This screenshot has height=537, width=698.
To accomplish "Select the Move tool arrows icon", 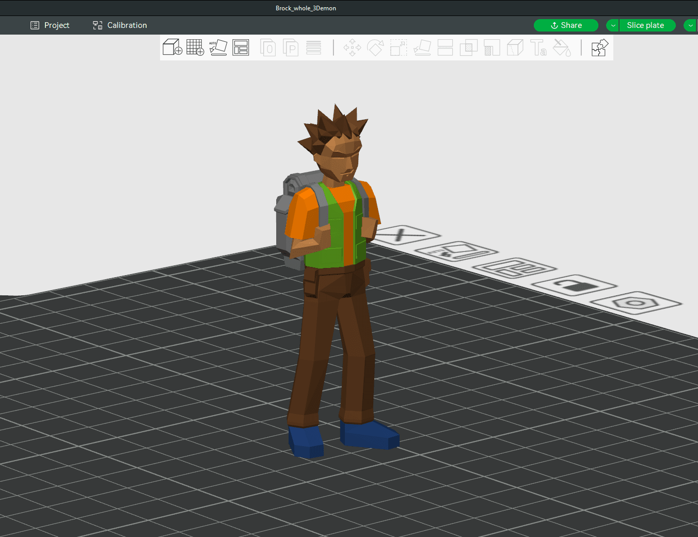I will click(x=352, y=48).
